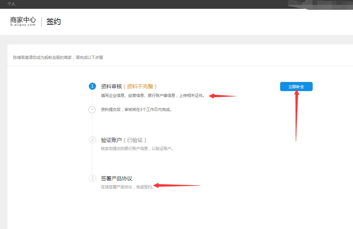Click the 立即补全 blue button

pos(296,87)
